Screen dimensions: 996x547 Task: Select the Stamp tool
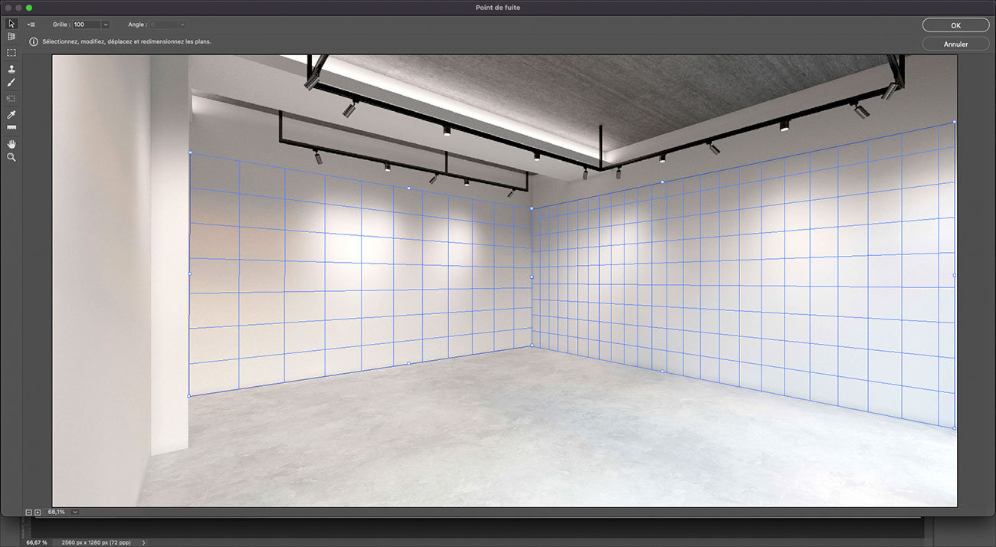[11, 69]
